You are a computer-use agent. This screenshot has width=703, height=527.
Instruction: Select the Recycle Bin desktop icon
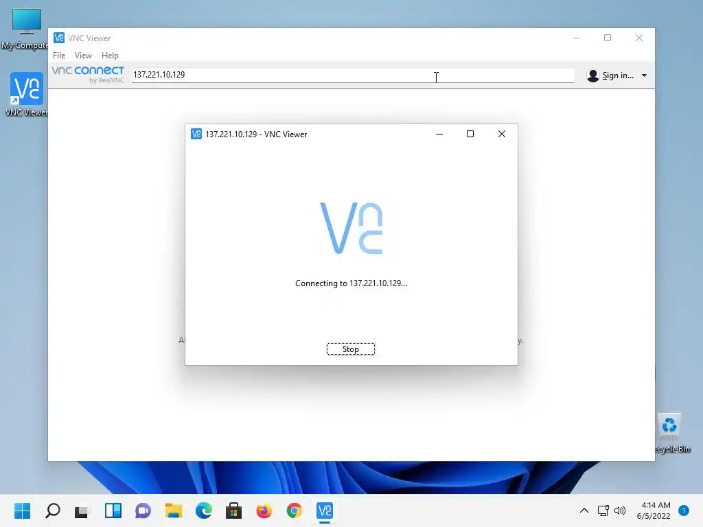click(671, 433)
